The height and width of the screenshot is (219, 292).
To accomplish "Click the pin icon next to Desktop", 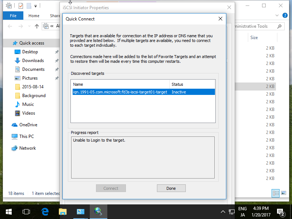I will (x=57, y=52).
